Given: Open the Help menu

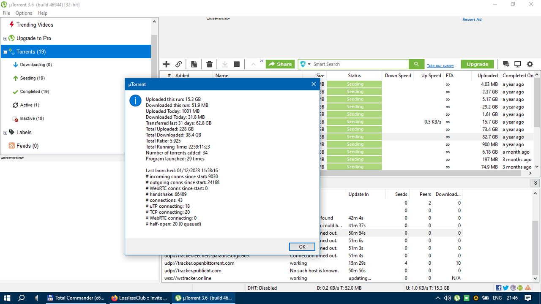Looking at the screenshot, I should pyautogui.click(x=42, y=13).
